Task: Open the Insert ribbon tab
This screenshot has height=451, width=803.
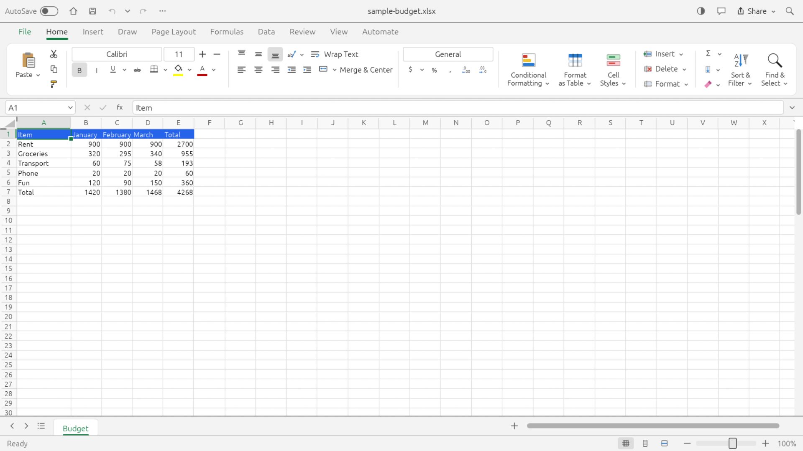Action: pos(93,32)
